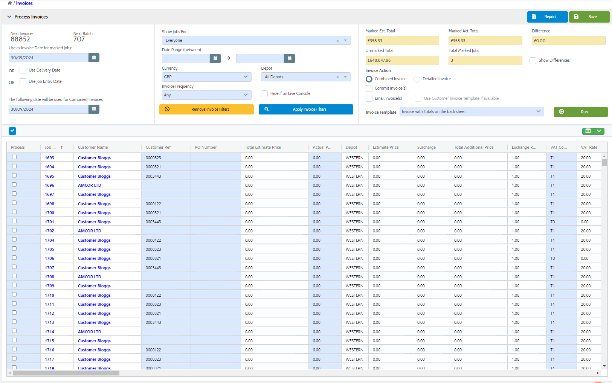Screen dimensions: 612x383
Task: Click Customer Ref 0003443 for job 1695
Action: 153,176
